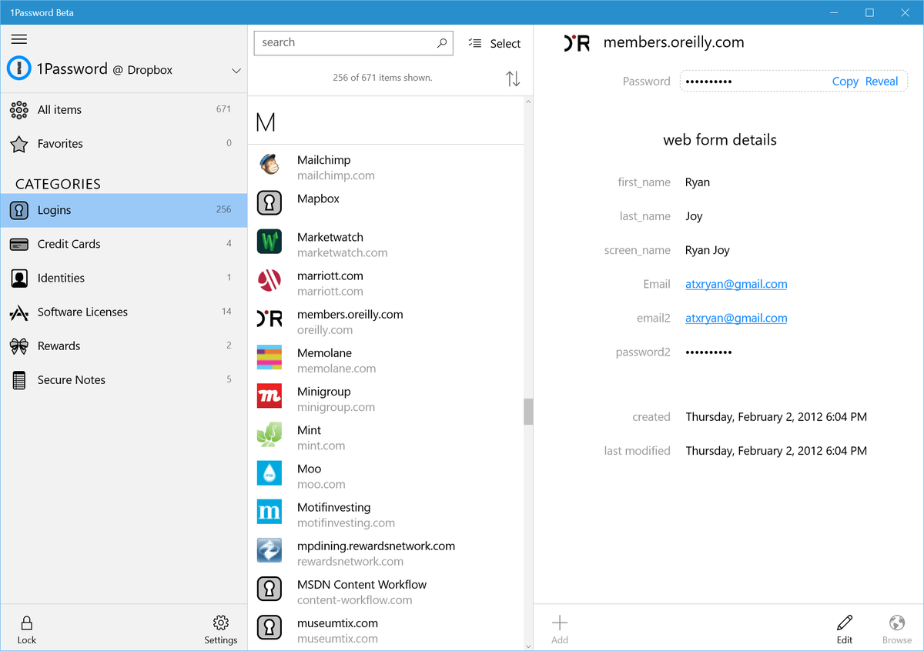Select members.oreilly.com in the list

[386, 321]
